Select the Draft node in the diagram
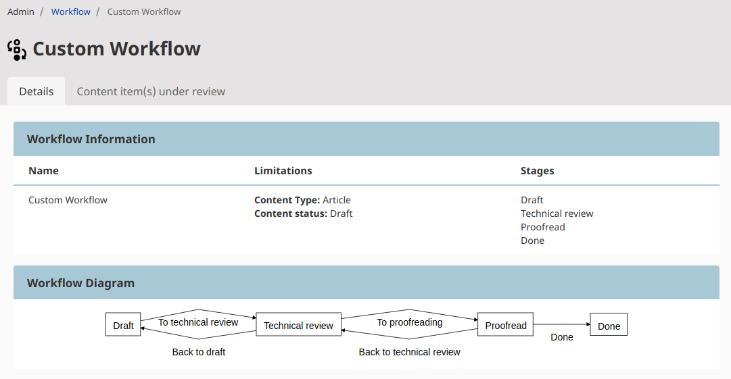The image size is (731, 379). [x=123, y=325]
